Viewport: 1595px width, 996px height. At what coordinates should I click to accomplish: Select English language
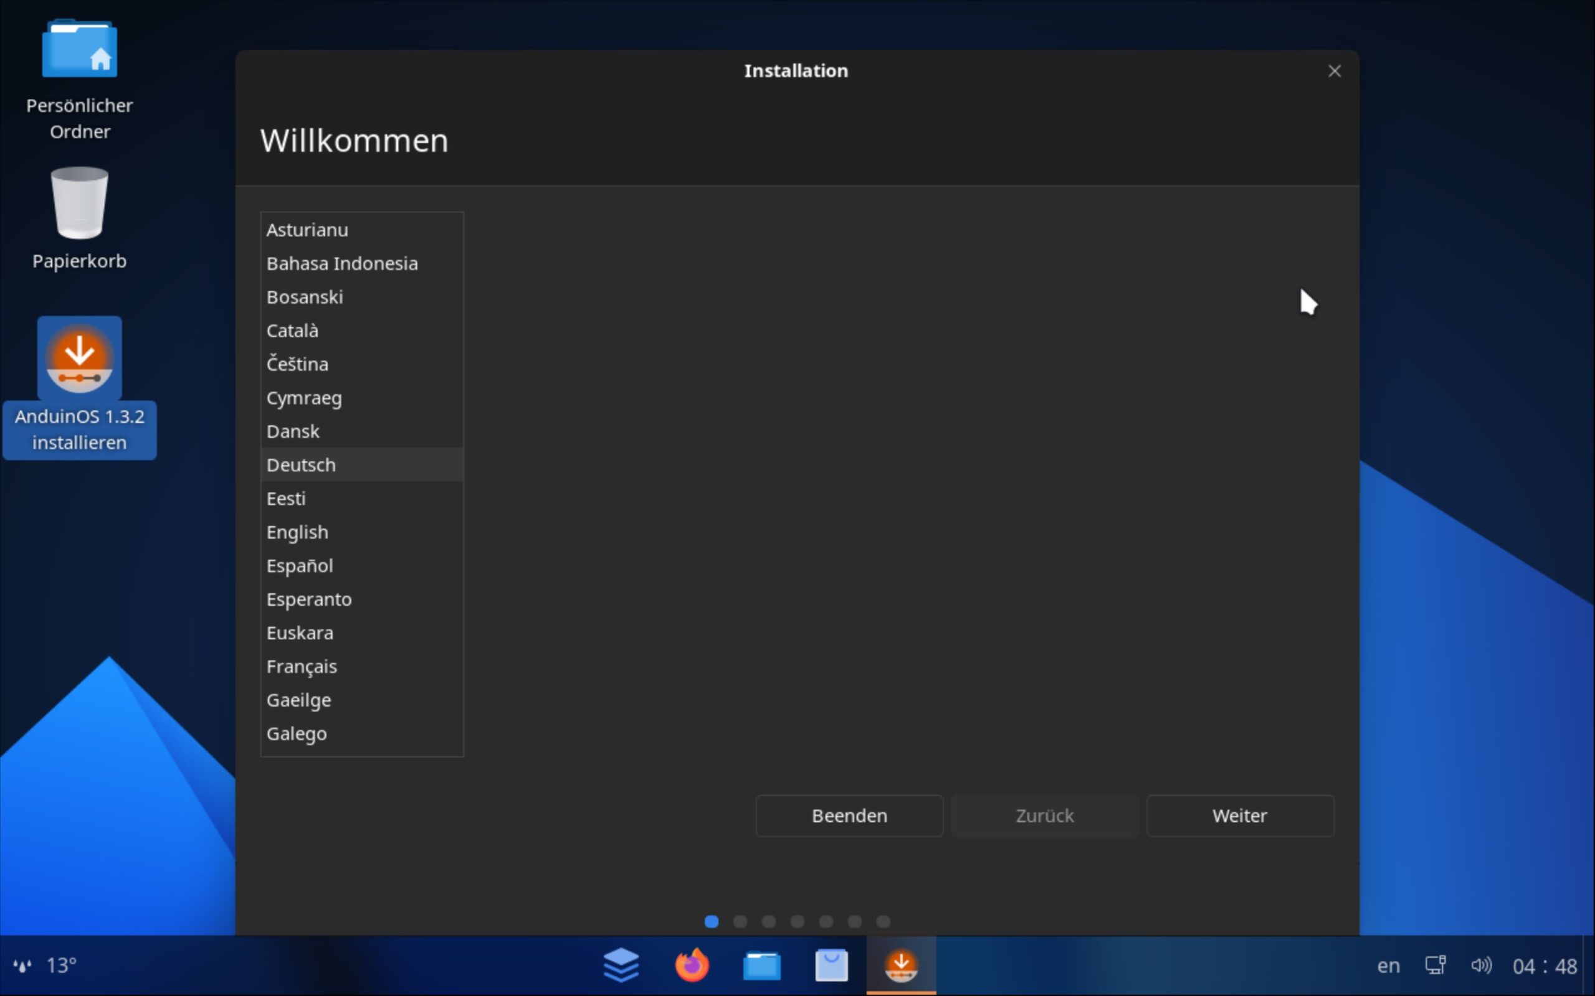pyautogui.click(x=363, y=532)
